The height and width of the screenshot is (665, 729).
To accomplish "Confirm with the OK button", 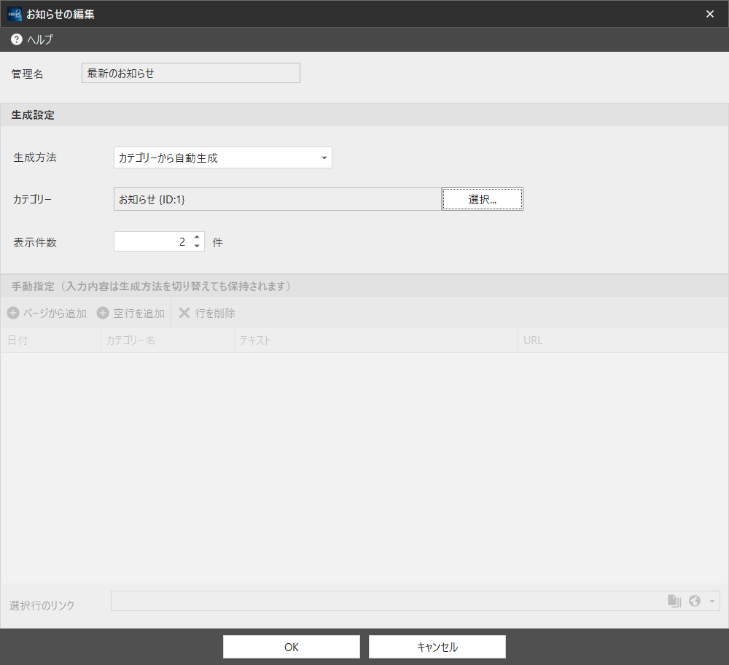I will (x=292, y=647).
